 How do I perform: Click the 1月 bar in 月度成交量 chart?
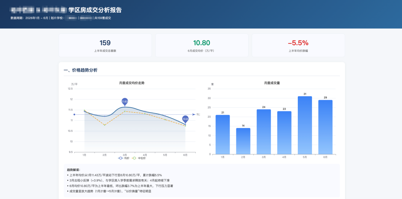pyautogui.click(x=223, y=134)
